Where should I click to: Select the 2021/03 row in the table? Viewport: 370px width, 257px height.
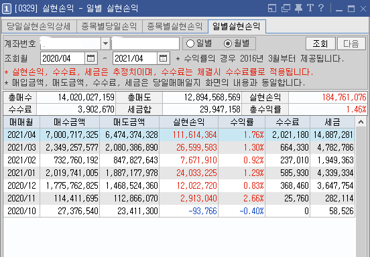coord(179,147)
